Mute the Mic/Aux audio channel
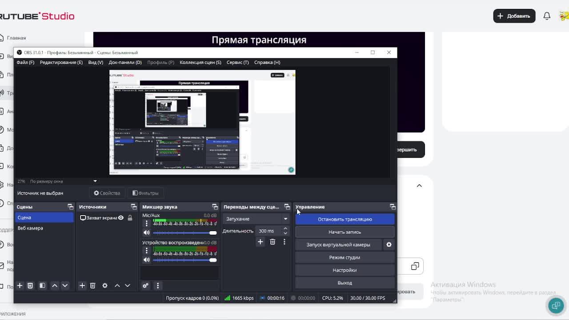The image size is (569, 320). [146, 232]
